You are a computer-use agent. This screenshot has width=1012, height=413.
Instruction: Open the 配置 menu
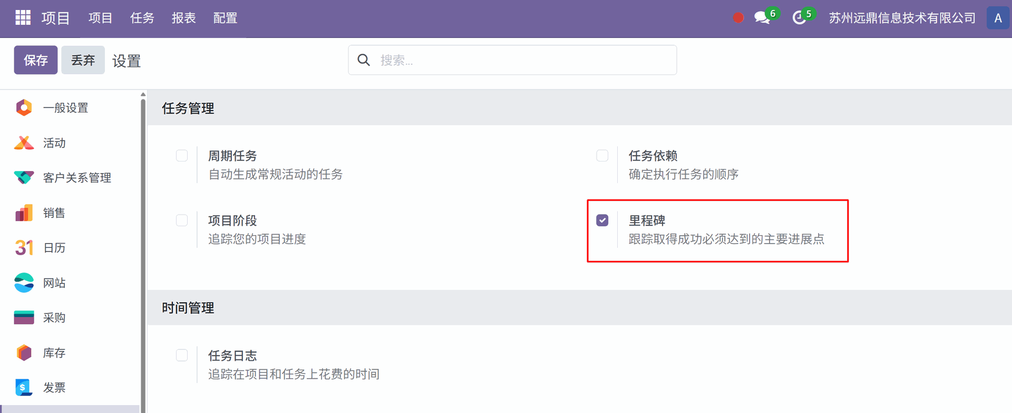coord(225,18)
